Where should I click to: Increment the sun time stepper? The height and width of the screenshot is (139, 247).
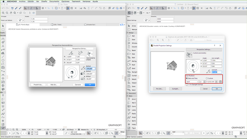pyautogui.click(x=216, y=81)
